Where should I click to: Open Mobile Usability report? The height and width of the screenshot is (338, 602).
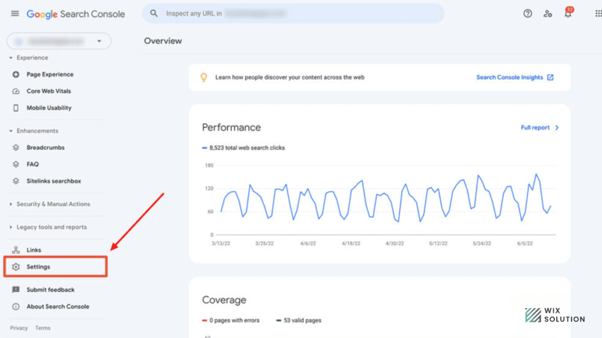tap(49, 108)
